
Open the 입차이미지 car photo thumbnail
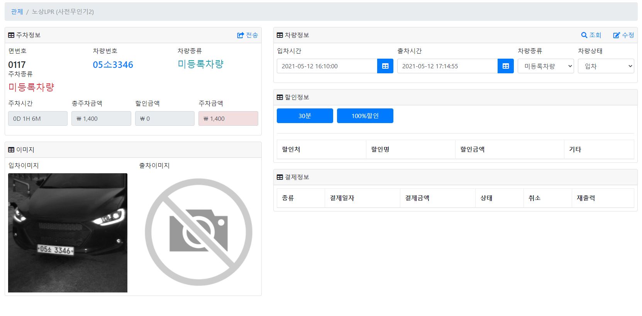(x=68, y=233)
